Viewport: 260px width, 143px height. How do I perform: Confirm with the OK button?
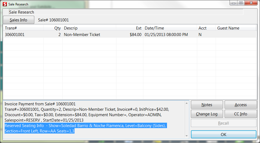pos(224,134)
